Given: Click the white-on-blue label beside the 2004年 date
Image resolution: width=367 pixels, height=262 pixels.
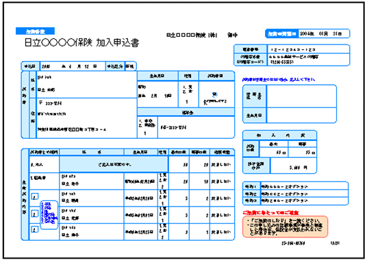Looking at the screenshot, I should 282,34.
